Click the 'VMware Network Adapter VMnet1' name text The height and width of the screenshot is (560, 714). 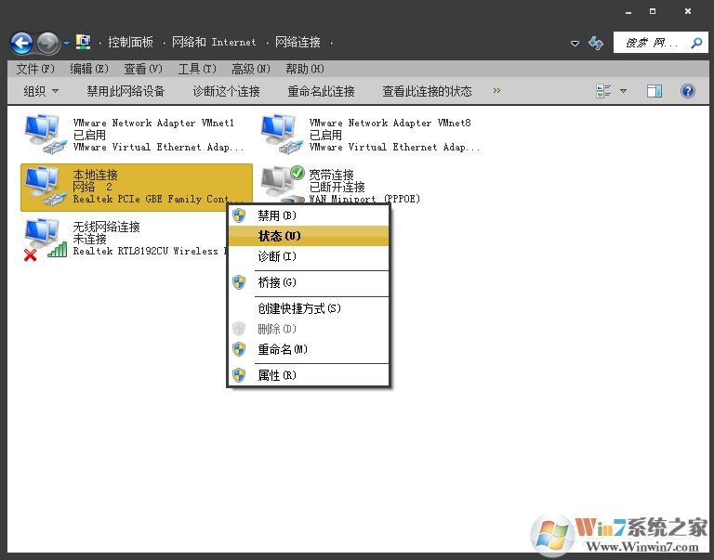click(x=153, y=123)
